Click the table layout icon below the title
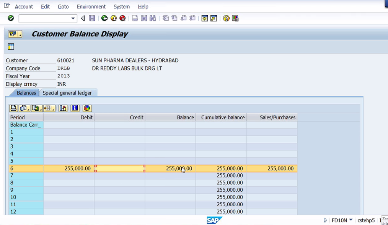 coord(11,47)
